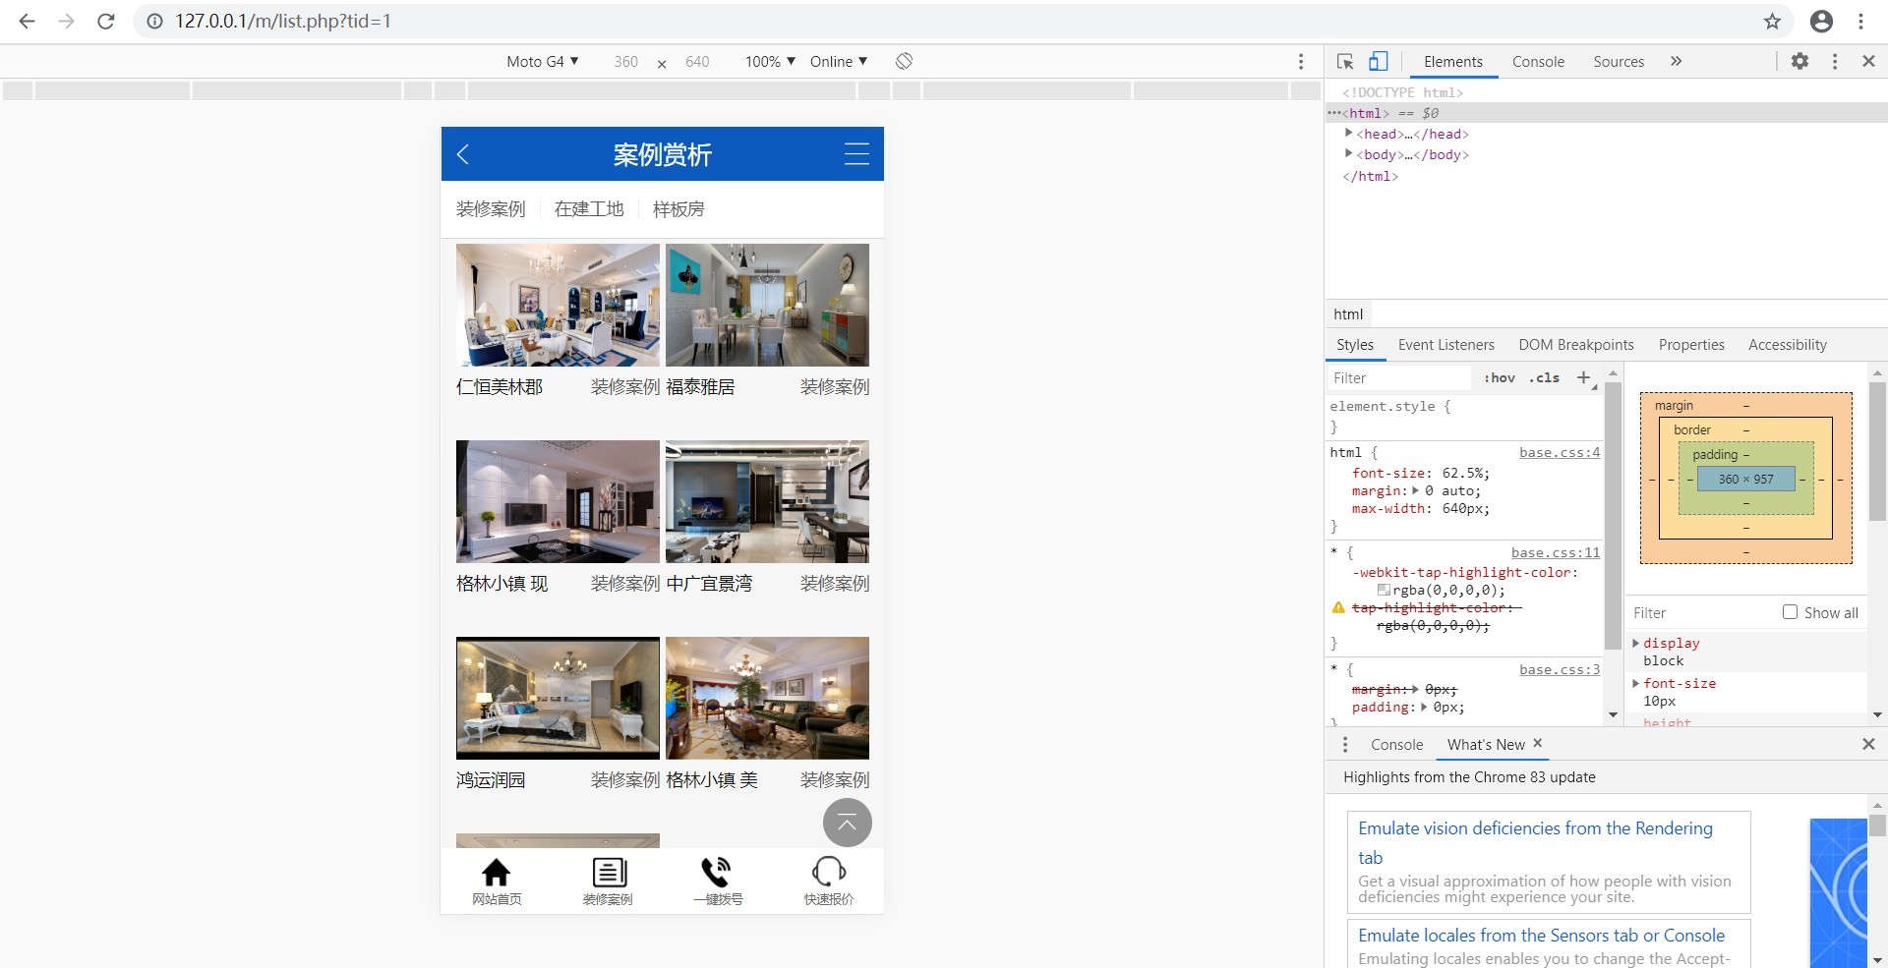Image resolution: width=1888 pixels, height=968 pixels.
Task: Open Console tab in bottom drawer
Action: point(1396,745)
